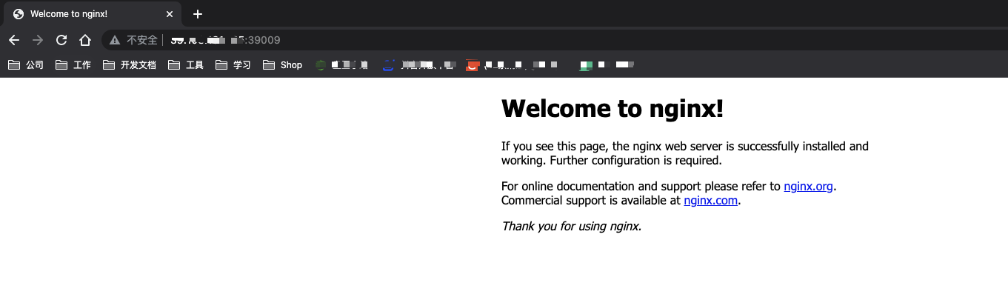Open the bookmark with green square icon
Screen dimensions: 1008x300
point(608,65)
